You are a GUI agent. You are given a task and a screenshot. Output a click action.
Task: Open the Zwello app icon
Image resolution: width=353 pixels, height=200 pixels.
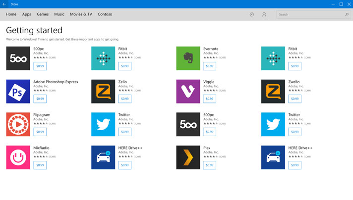pos(273,92)
